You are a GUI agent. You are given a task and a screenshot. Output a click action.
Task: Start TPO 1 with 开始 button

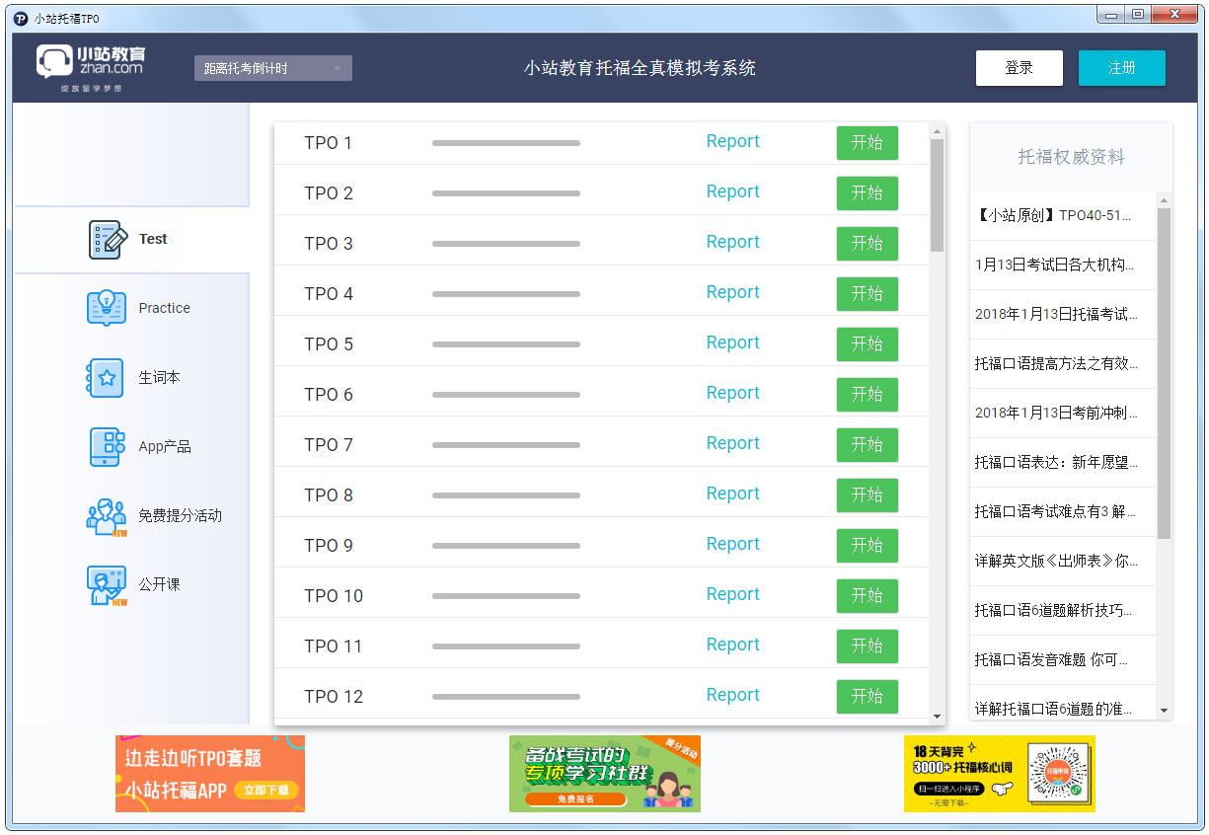868,143
